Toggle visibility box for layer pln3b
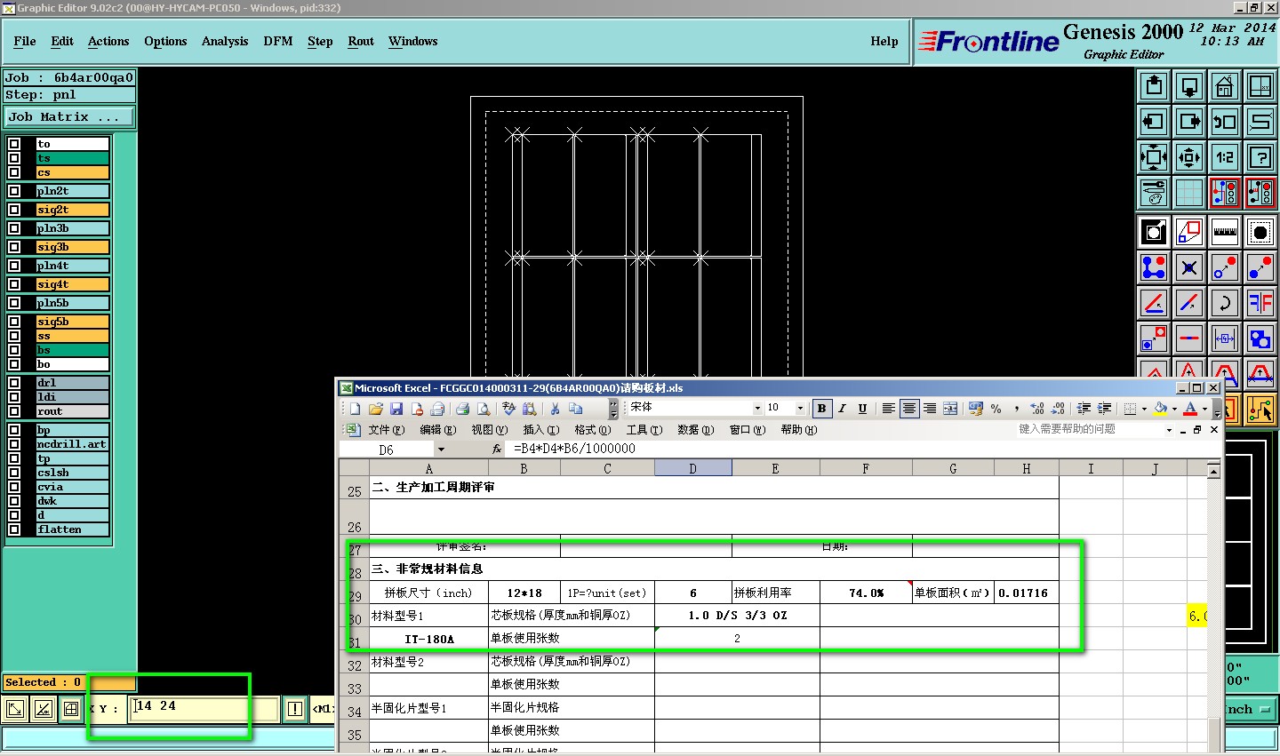This screenshot has width=1280, height=756. [14, 228]
